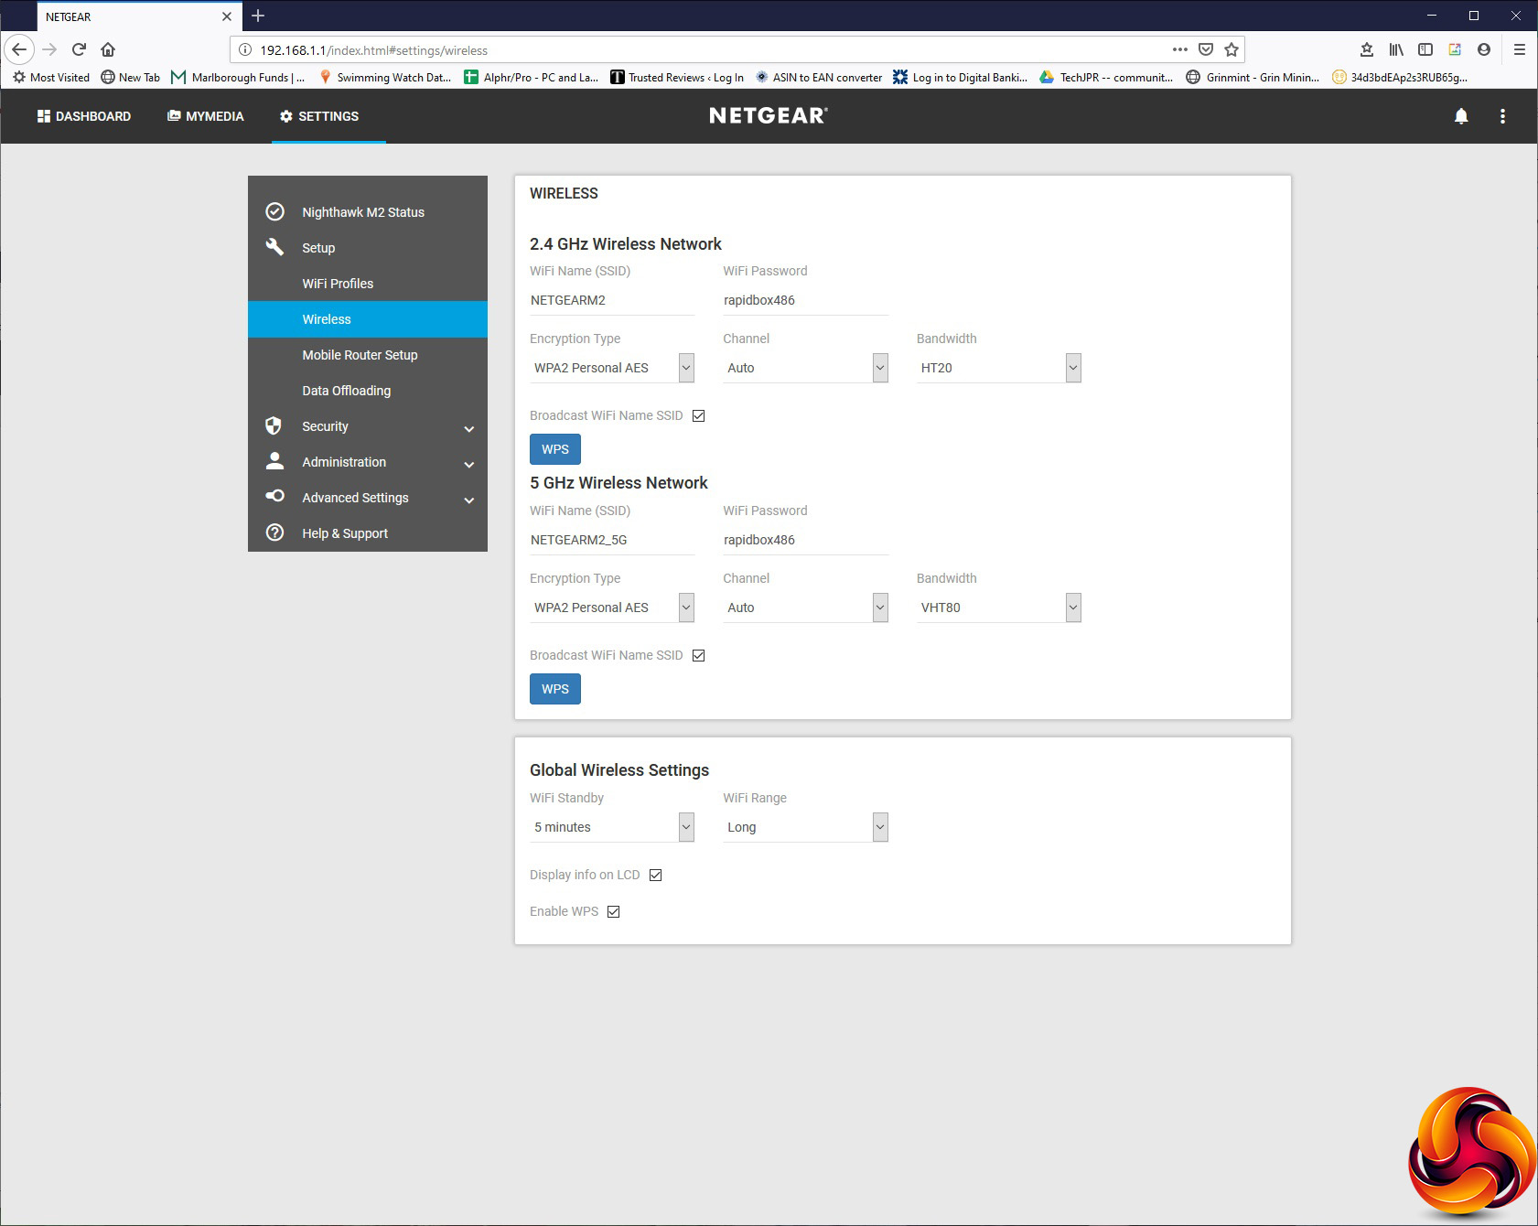Click the Setup wrench icon
Image resolution: width=1538 pixels, height=1226 pixels.
(274, 247)
